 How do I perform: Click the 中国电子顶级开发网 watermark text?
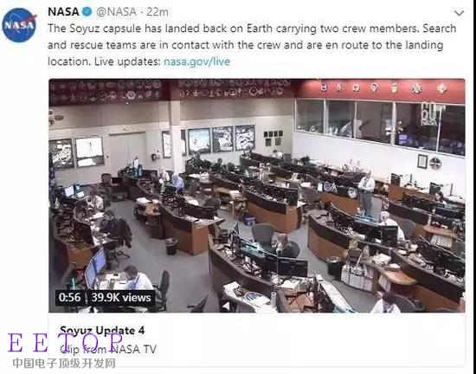(64, 363)
